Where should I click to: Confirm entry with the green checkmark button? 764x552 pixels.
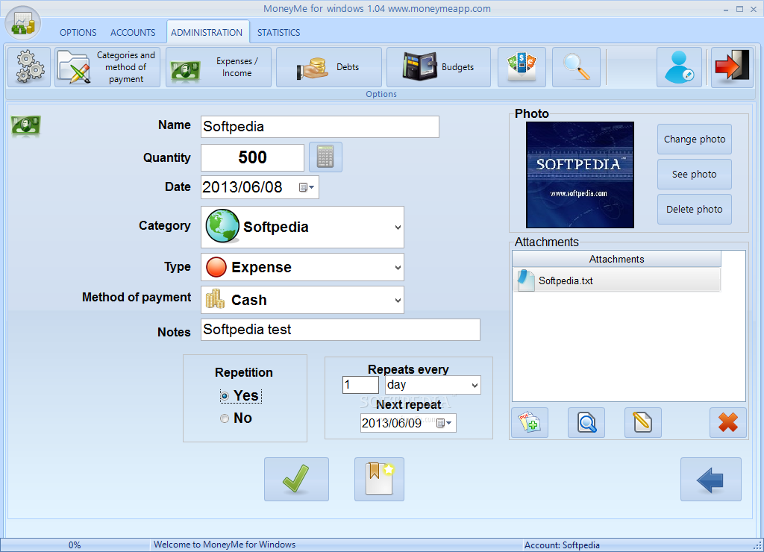point(296,479)
